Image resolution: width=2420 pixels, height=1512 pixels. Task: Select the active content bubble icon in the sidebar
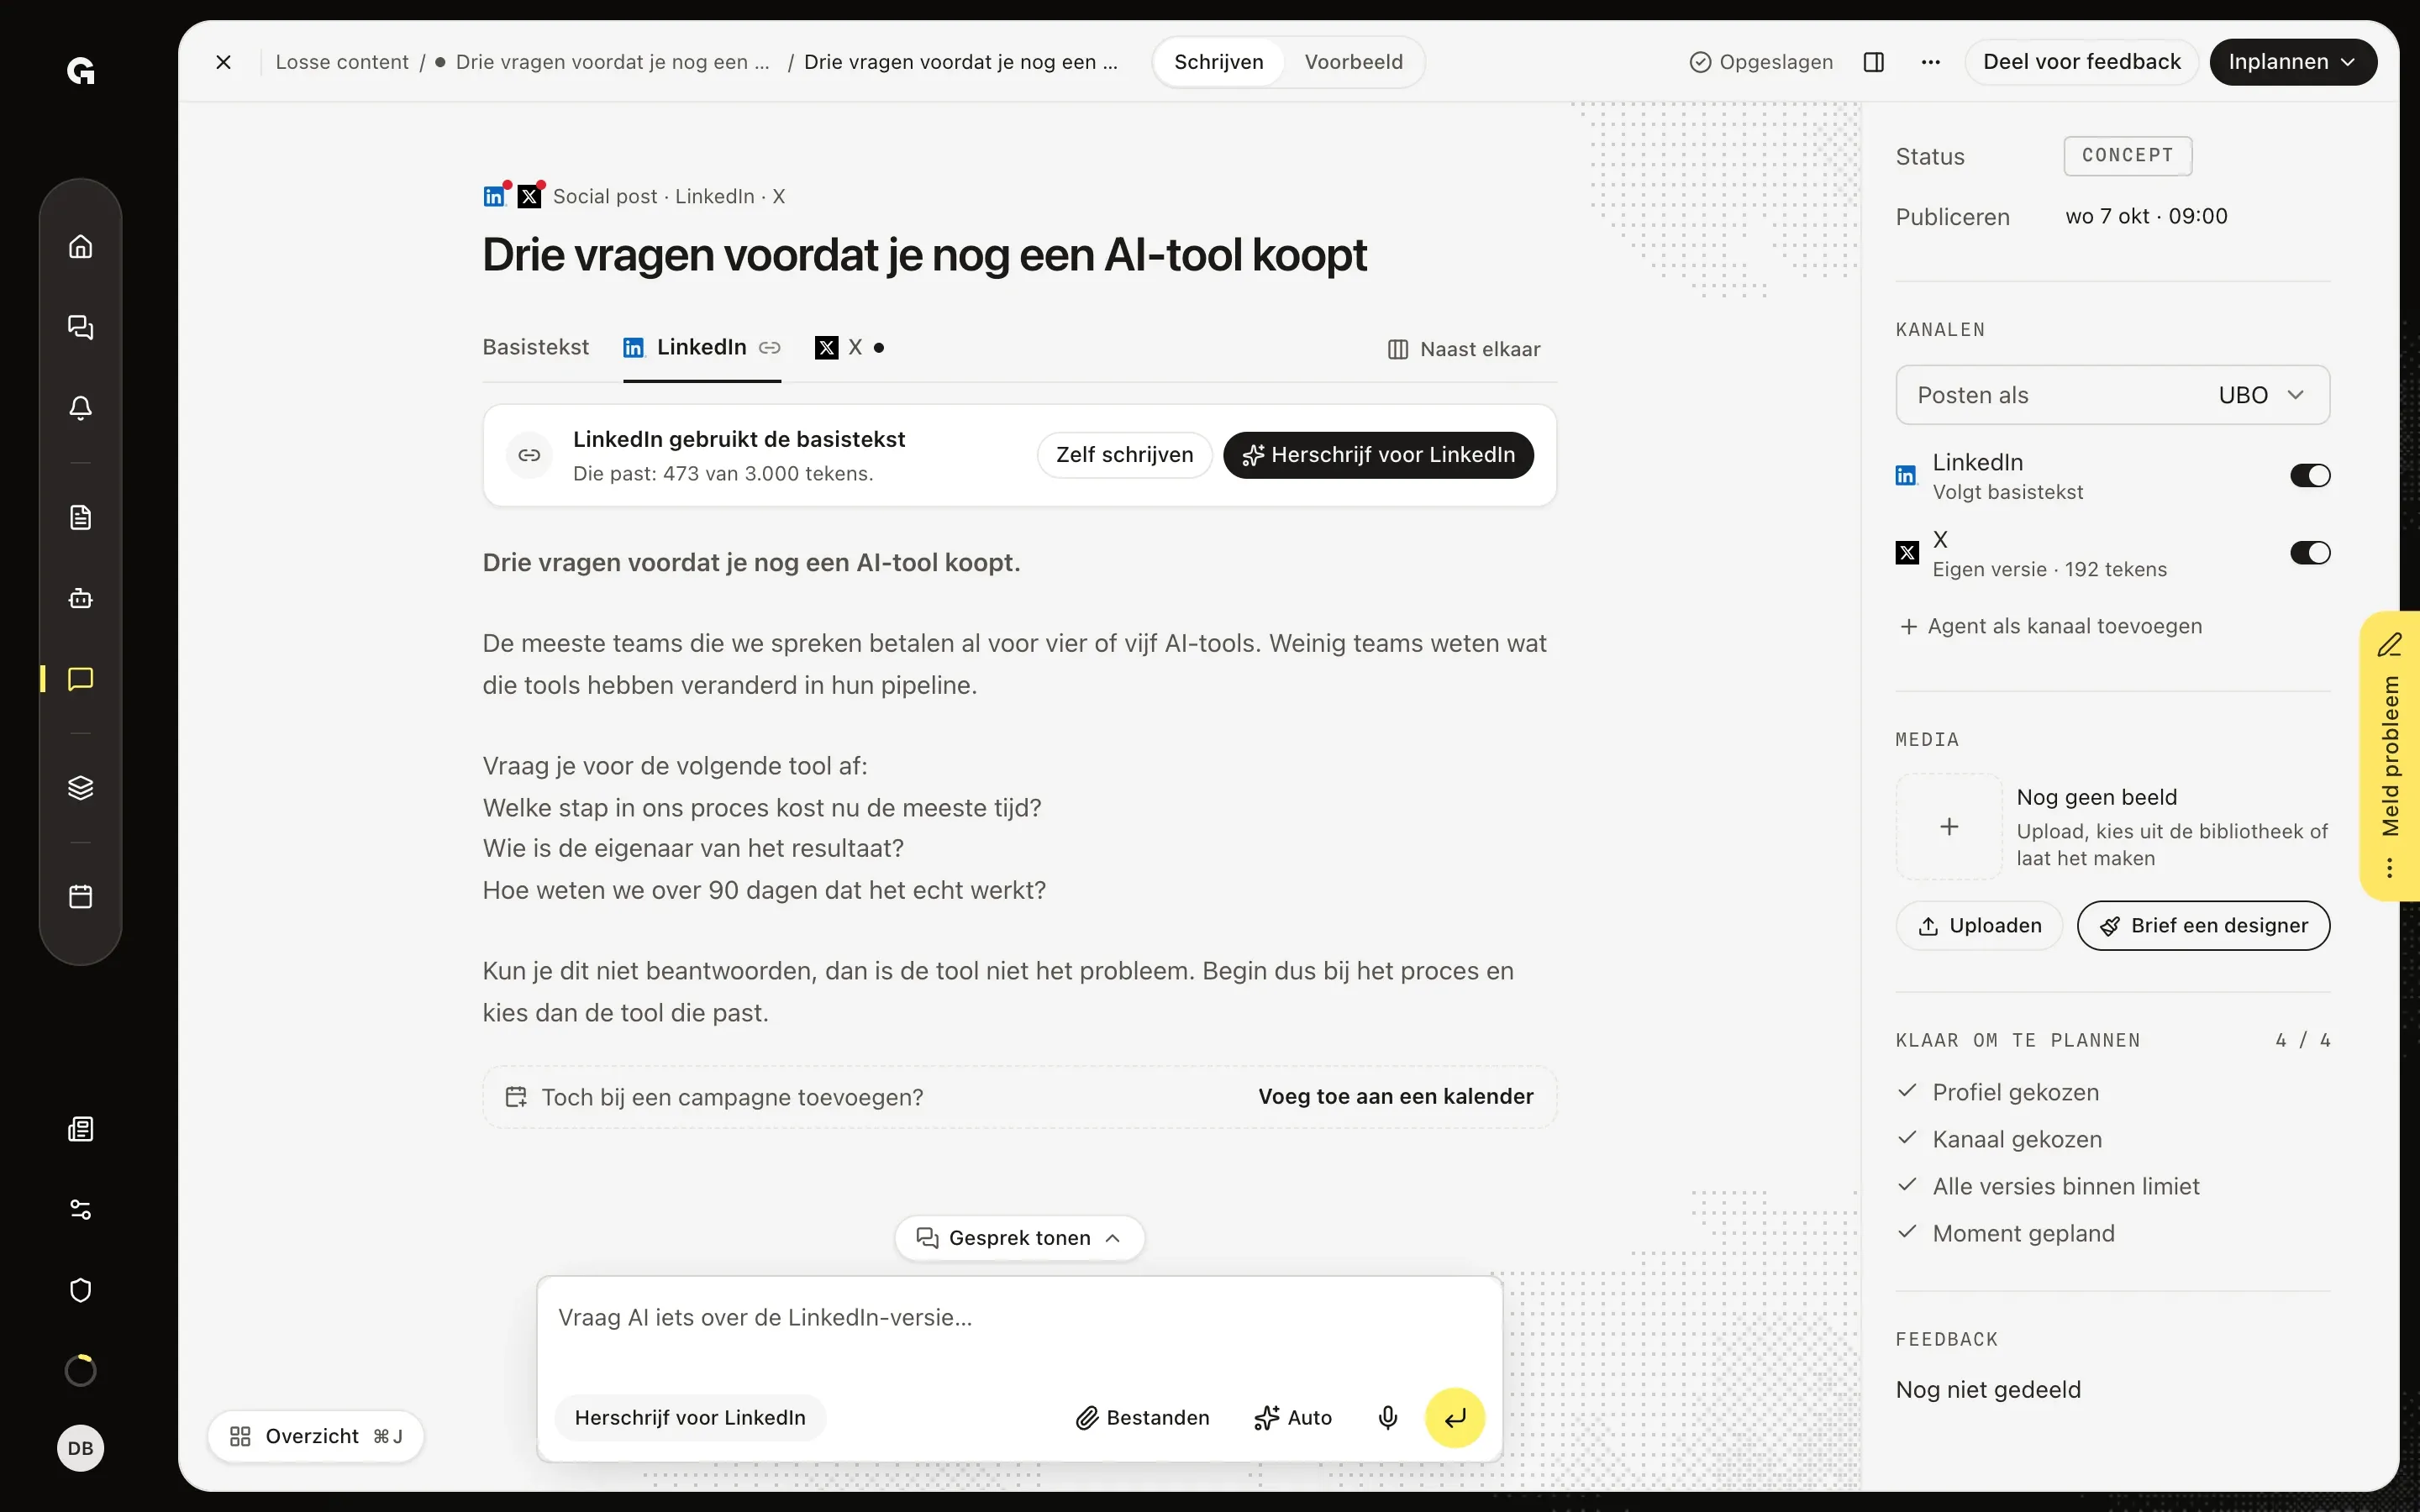[x=81, y=679]
